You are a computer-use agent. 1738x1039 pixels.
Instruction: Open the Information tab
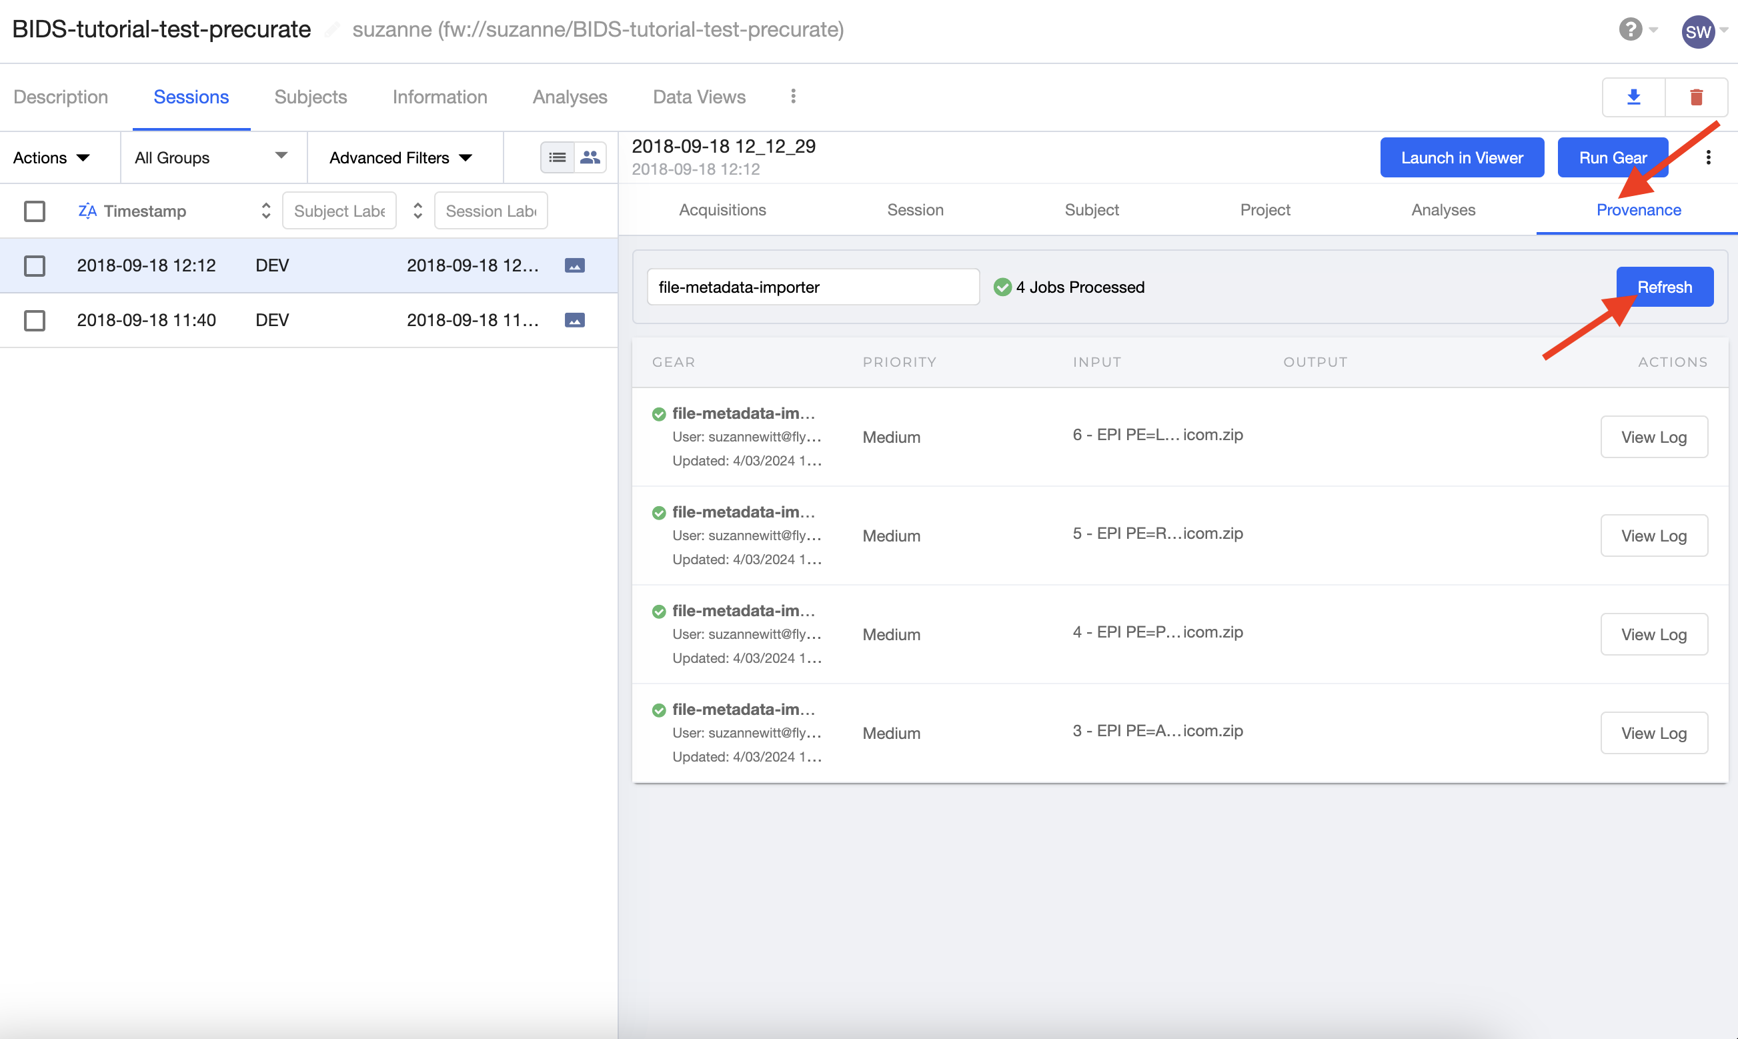click(x=440, y=97)
